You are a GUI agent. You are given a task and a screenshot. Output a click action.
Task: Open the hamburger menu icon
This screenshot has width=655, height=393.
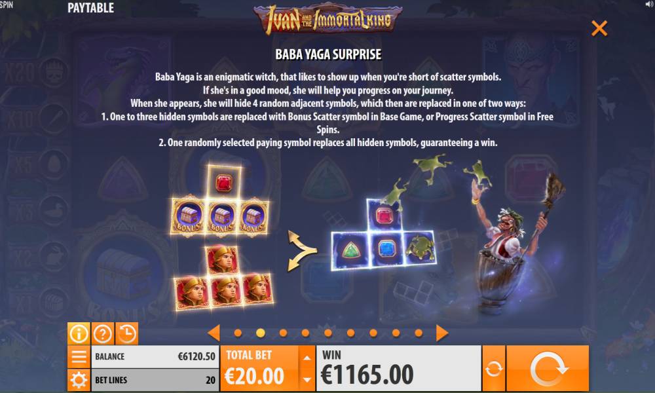pos(79,357)
